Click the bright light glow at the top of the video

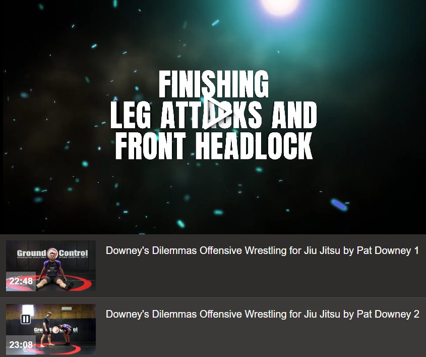pyautogui.click(x=281, y=6)
